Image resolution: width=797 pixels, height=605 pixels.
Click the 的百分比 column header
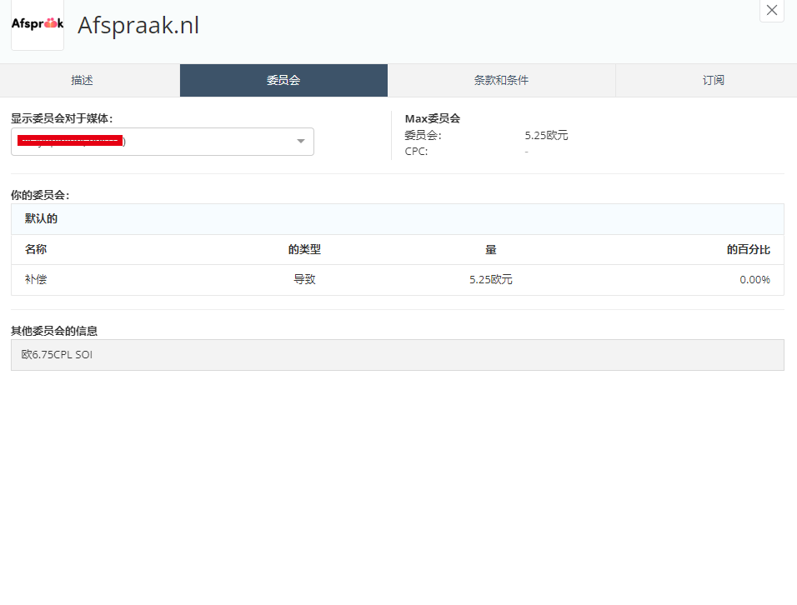point(748,249)
